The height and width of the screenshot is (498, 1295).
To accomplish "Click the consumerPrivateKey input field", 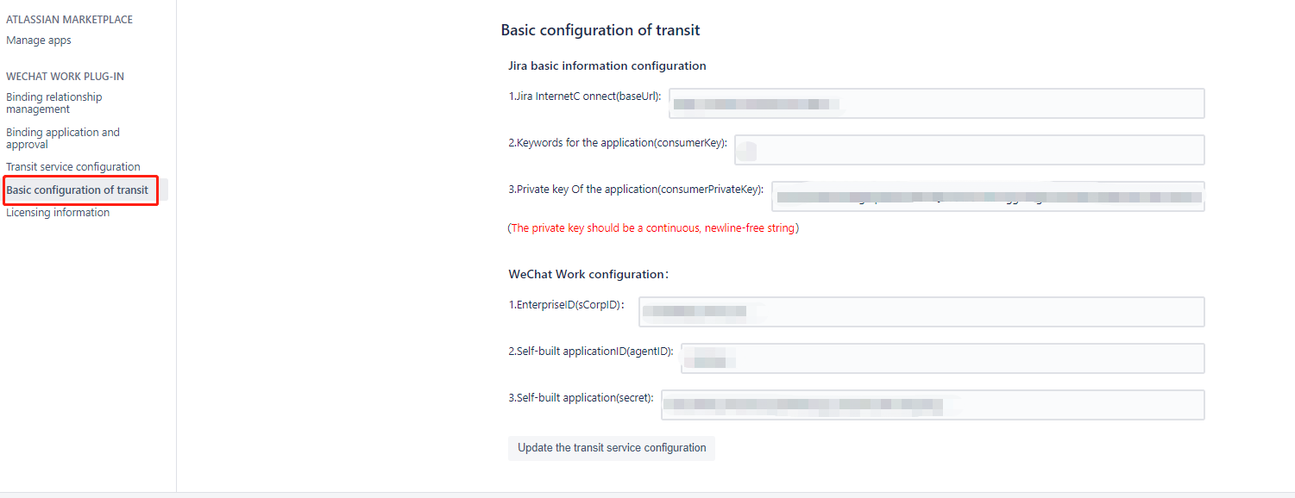I will coord(988,196).
